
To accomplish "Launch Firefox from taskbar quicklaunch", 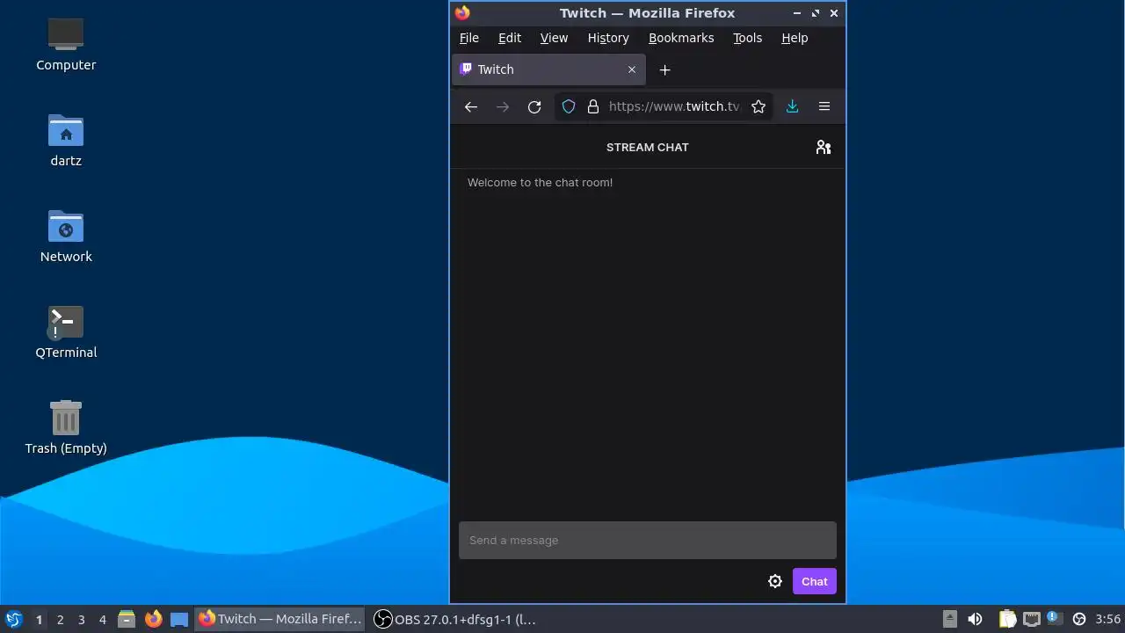I will click(153, 619).
